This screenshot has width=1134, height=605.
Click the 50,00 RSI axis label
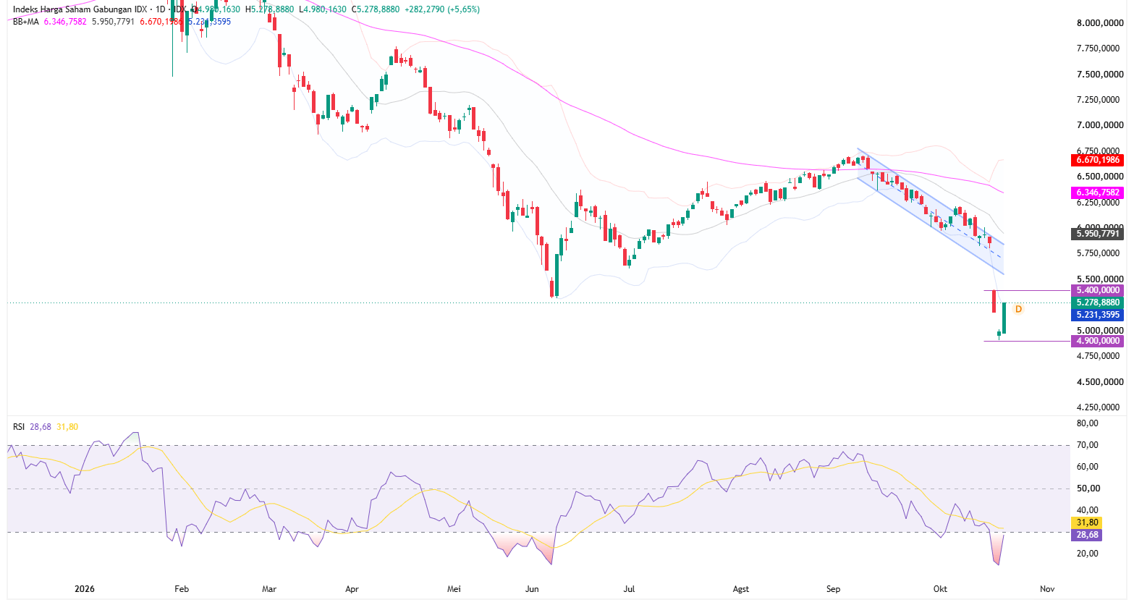1088,488
